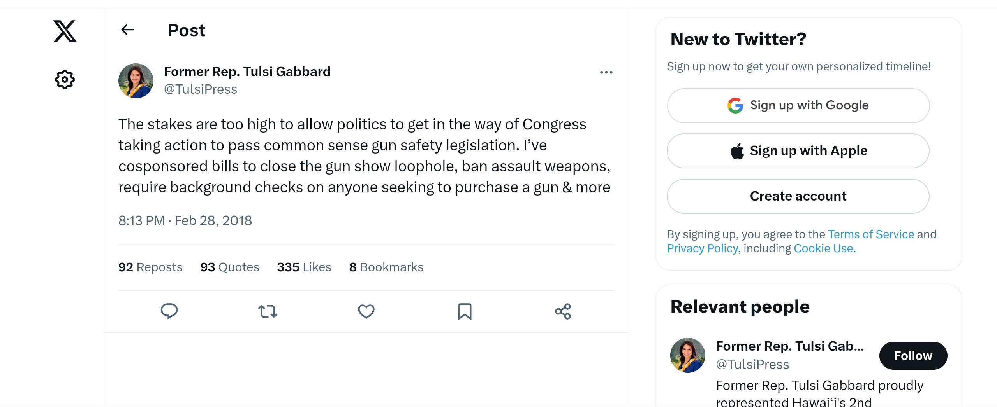Viewport: 997px width, 407px height.
Task: Open the Cookie Use link
Action: (824, 248)
